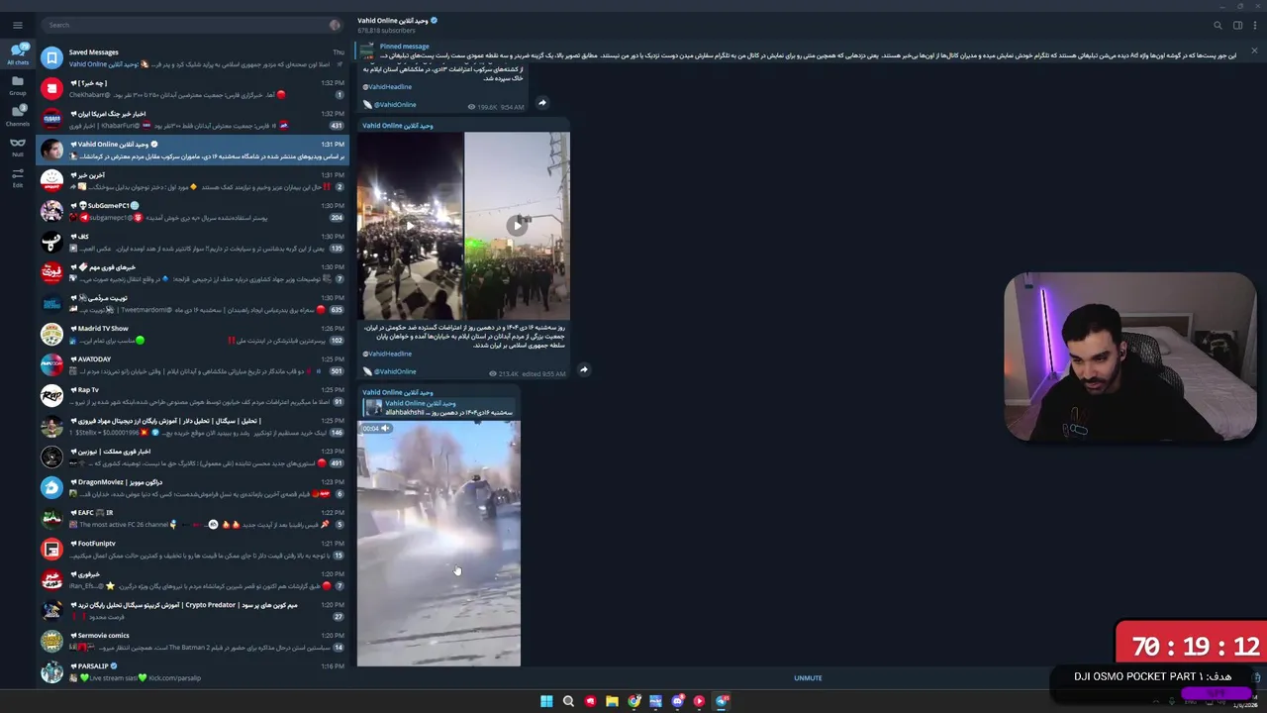This screenshot has height=713, width=1267.
Task: Open the DragonMoviez chat
Action: (x=193, y=487)
